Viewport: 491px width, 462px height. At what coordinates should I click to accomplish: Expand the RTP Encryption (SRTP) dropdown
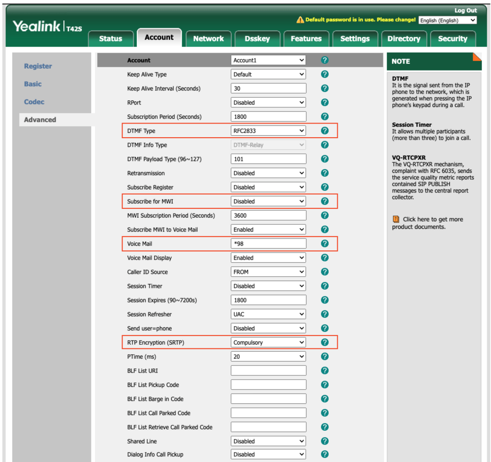[268, 342]
